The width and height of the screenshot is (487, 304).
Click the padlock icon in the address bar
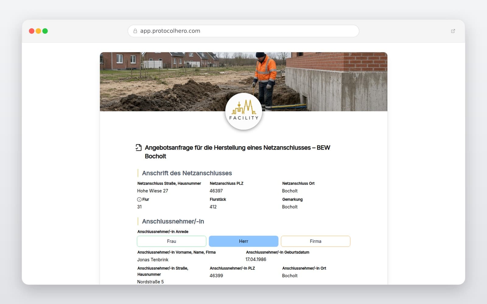point(135,31)
